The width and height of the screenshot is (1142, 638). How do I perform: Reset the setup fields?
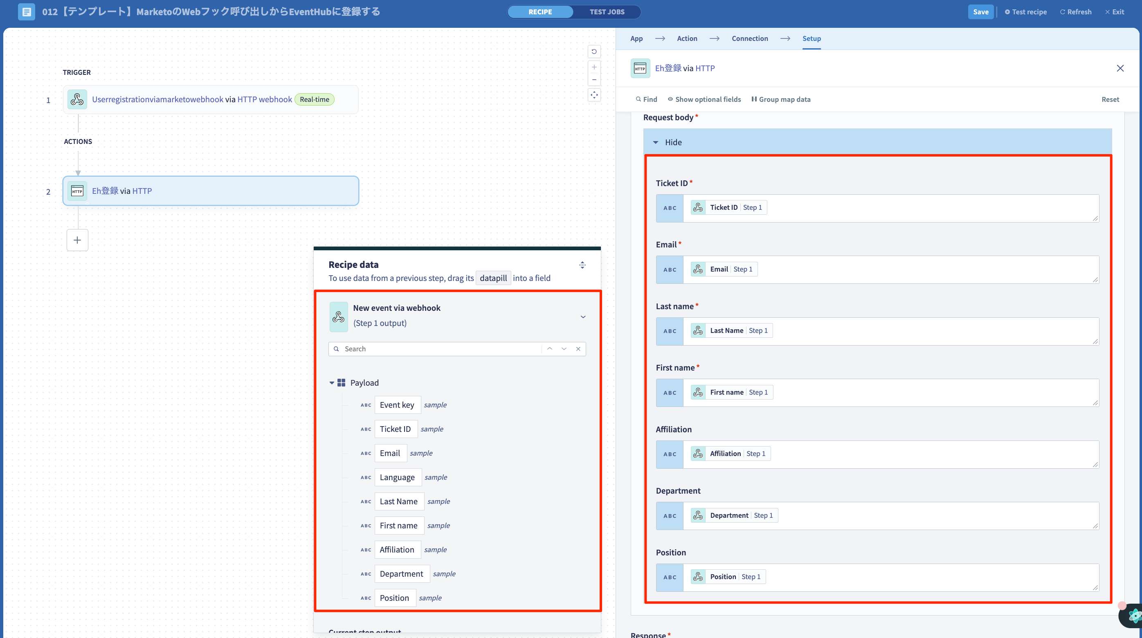(1110, 99)
